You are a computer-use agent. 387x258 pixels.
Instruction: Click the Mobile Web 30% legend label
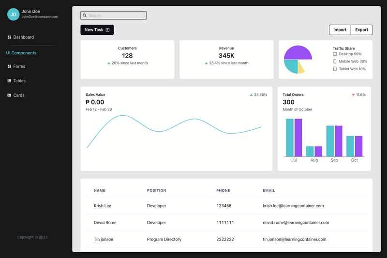coord(353,61)
